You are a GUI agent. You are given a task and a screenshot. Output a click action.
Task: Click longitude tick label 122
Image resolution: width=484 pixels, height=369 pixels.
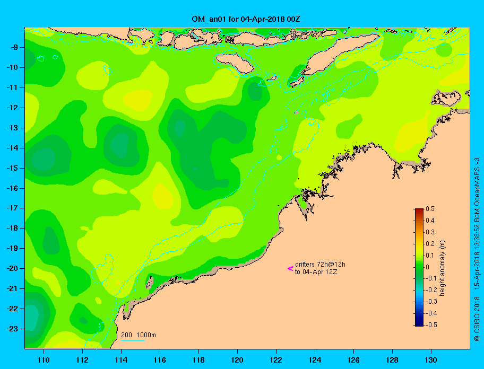(x=276, y=360)
